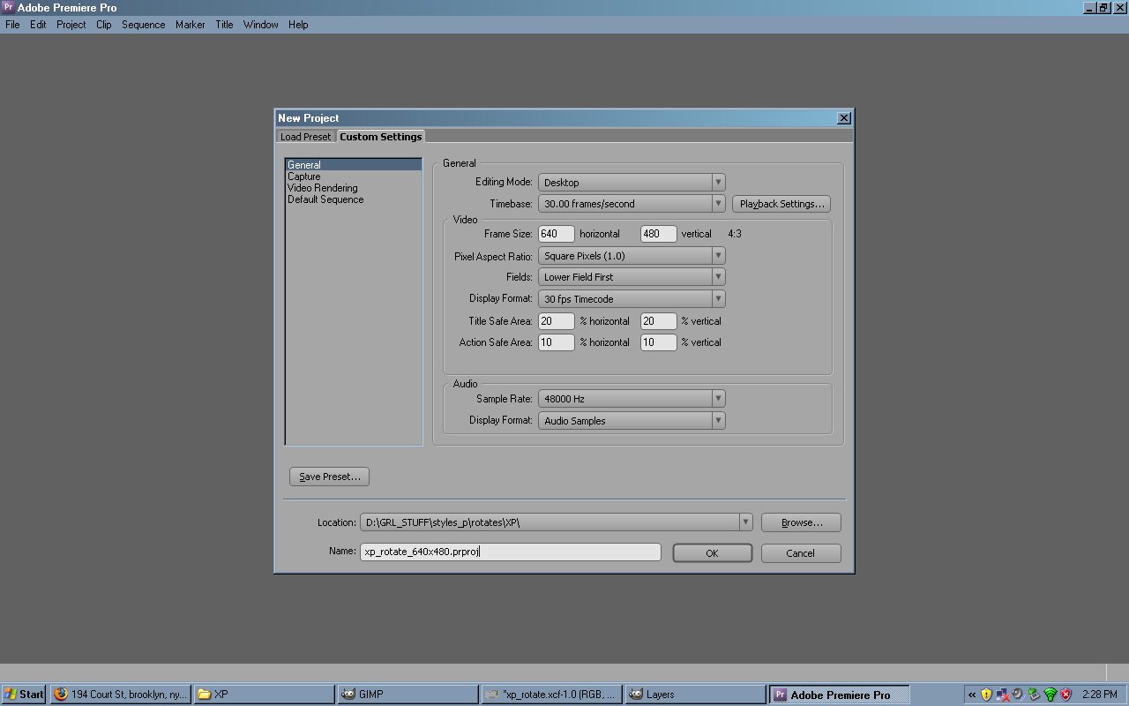Click the Save Preset button
1129x706 pixels.
329,476
